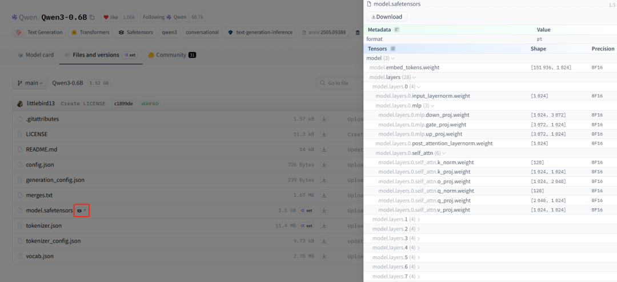The height and width of the screenshot is (282, 617).
Task: Select the model.layers.0.mlp.down_proj.weight row
Action: 490,115
